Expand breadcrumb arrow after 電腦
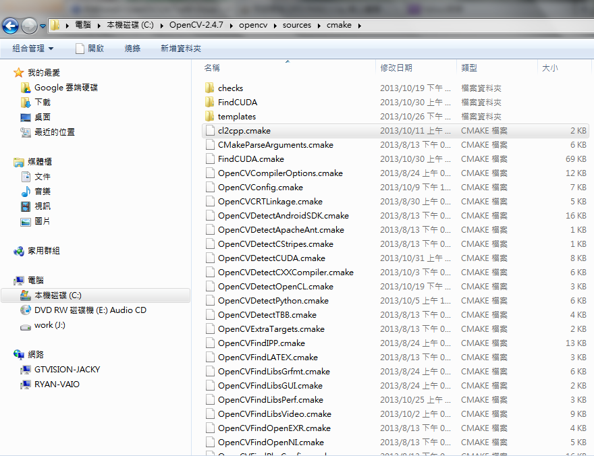 pyautogui.click(x=99, y=26)
